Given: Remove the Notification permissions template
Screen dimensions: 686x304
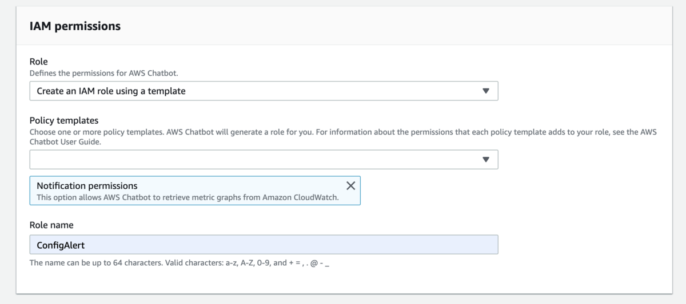Looking at the screenshot, I should (351, 185).
